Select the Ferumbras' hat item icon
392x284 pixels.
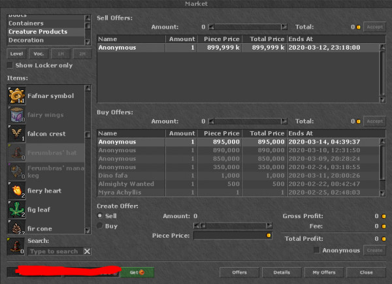[x=17, y=153]
